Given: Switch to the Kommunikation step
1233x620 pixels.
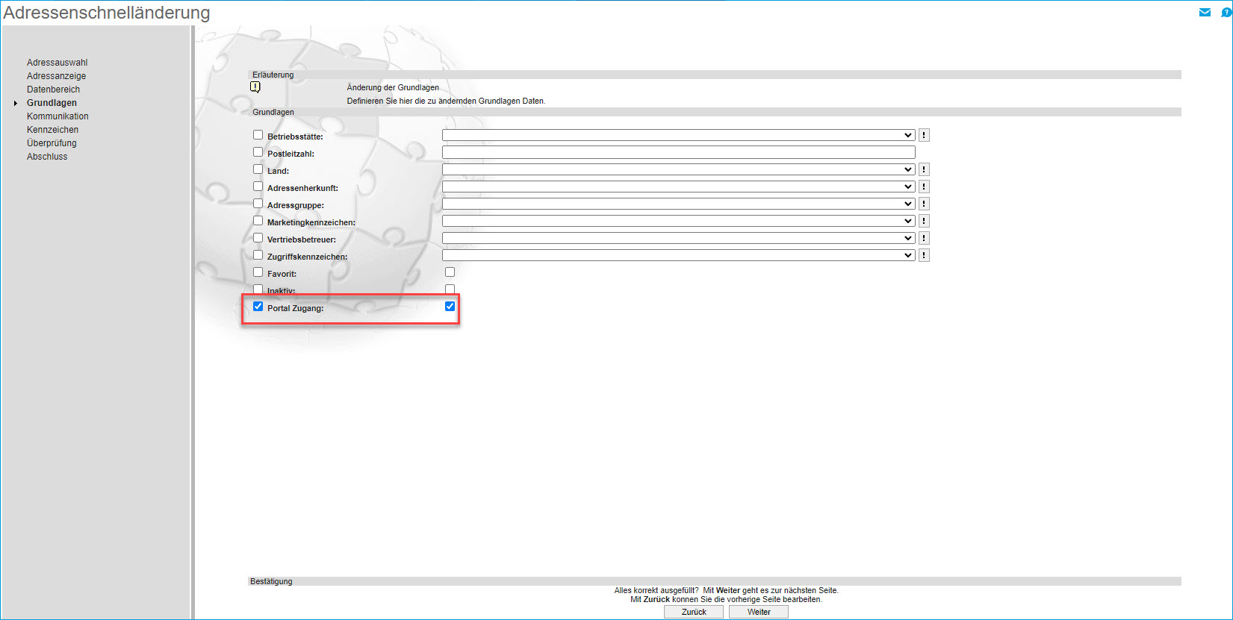Looking at the screenshot, I should click(58, 116).
